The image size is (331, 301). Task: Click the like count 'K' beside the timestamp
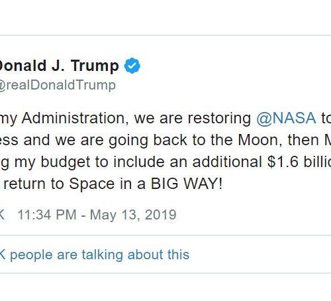click(2, 215)
